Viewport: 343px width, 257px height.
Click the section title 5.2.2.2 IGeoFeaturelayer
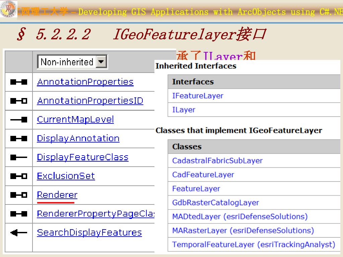(142, 34)
